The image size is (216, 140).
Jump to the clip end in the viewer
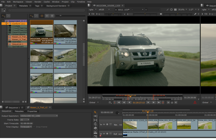point(159,103)
